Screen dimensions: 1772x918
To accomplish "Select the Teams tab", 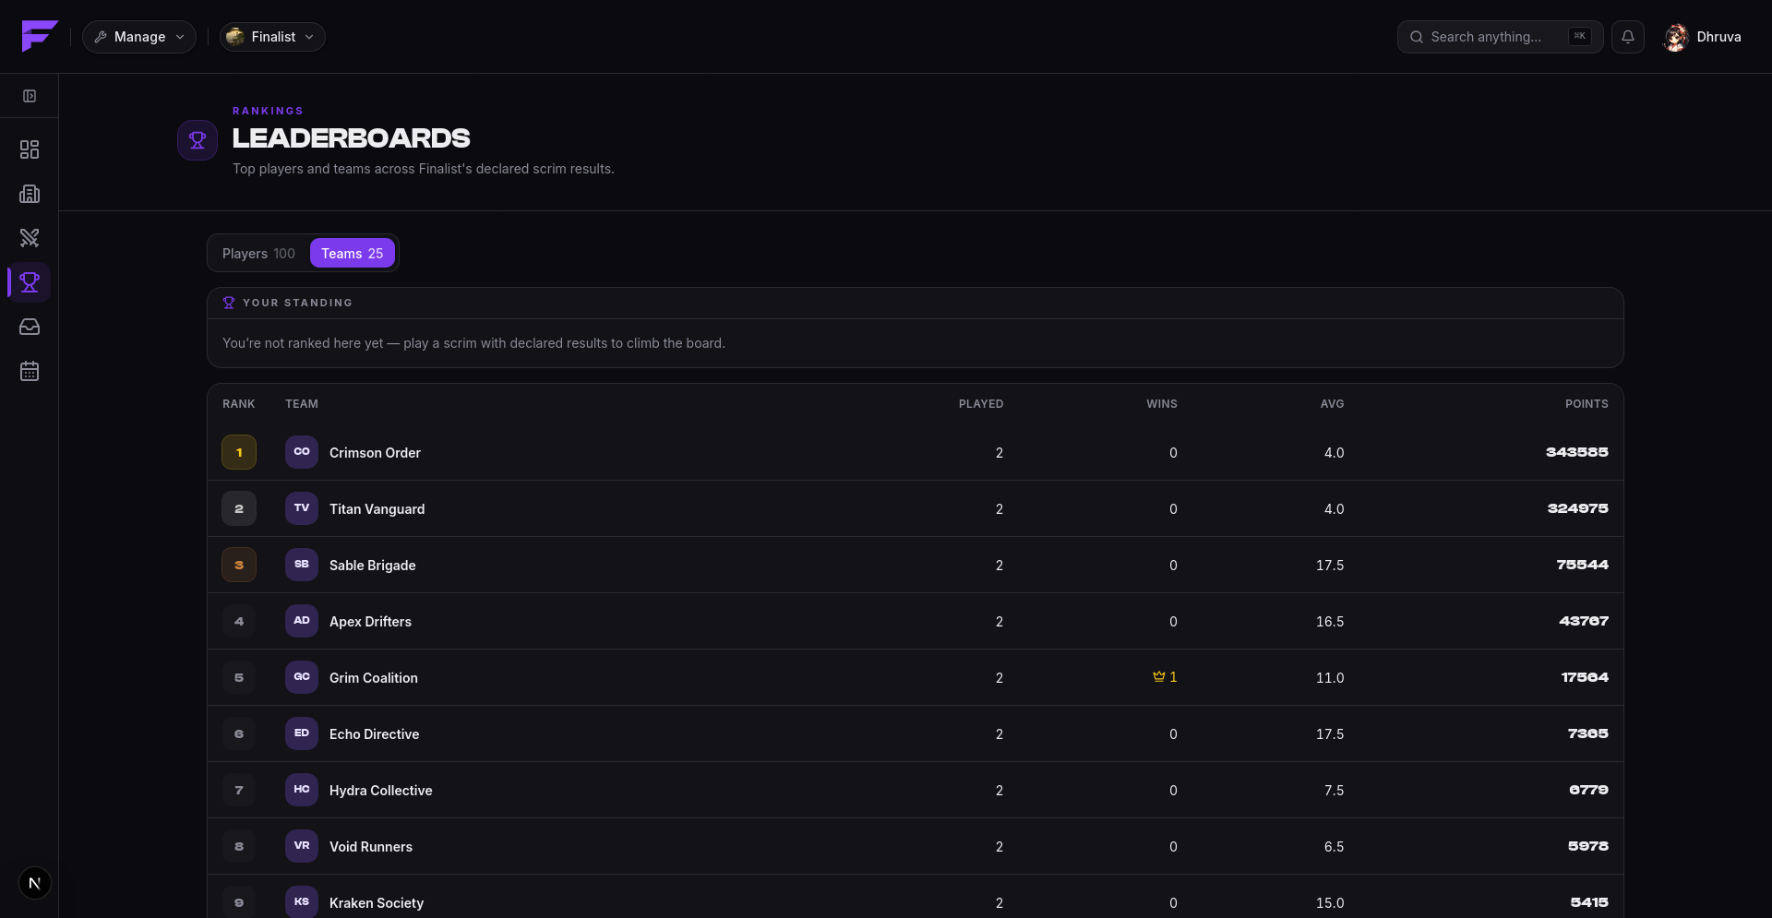I will pos(353,253).
